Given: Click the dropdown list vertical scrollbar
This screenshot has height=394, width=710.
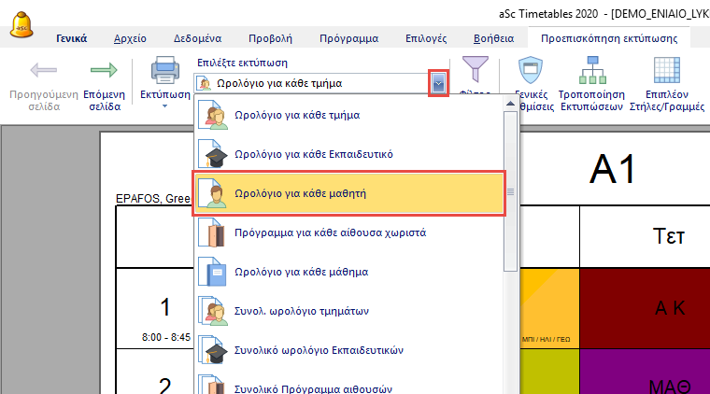Looking at the screenshot, I should (x=510, y=193).
